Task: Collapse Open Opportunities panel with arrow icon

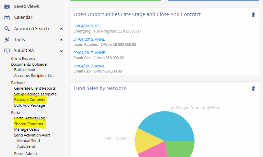Action: pos(253,15)
